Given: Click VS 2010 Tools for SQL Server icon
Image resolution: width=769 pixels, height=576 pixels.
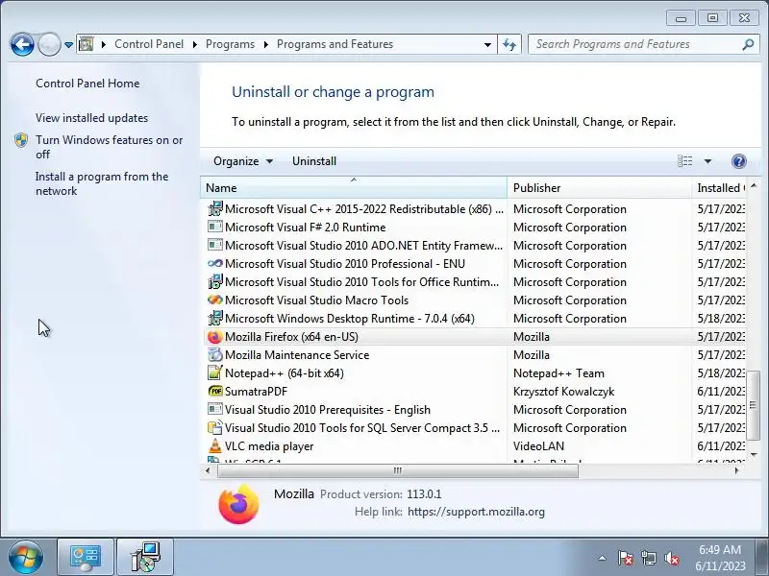Looking at the screenshot, I should [214, 427].
